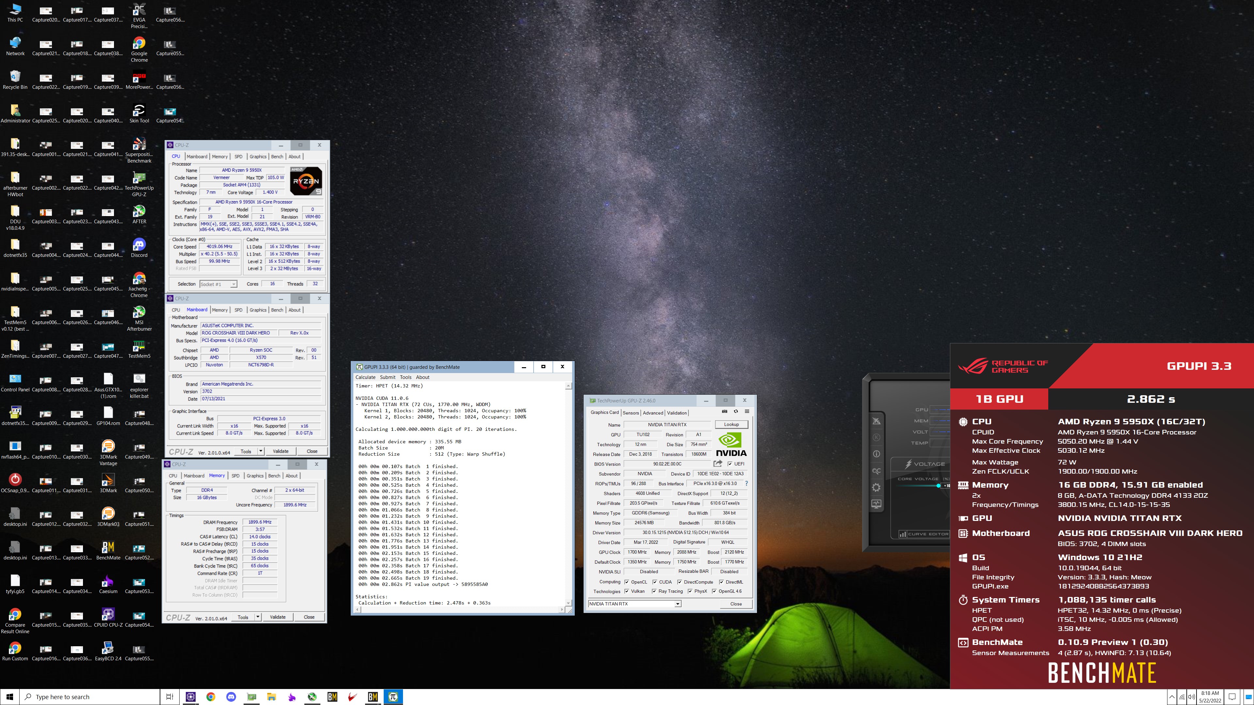Click the BIOS export share icon in GPU-Z
Image resolution: width=1254 pixels, height=705 pixels.
click(x=717, y=464)
